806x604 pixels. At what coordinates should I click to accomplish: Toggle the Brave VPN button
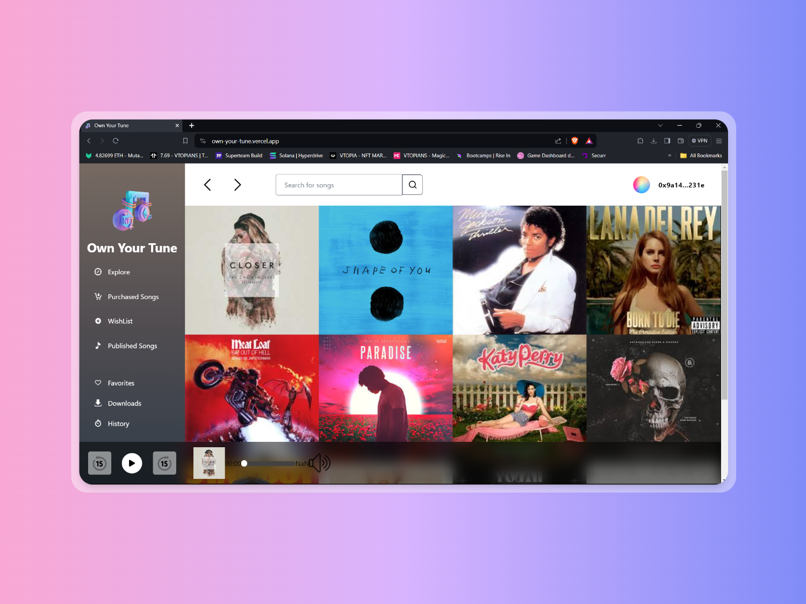click(700, 141)
